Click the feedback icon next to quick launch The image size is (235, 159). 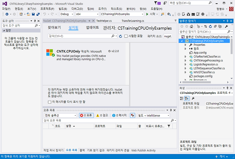pos(165,3)
